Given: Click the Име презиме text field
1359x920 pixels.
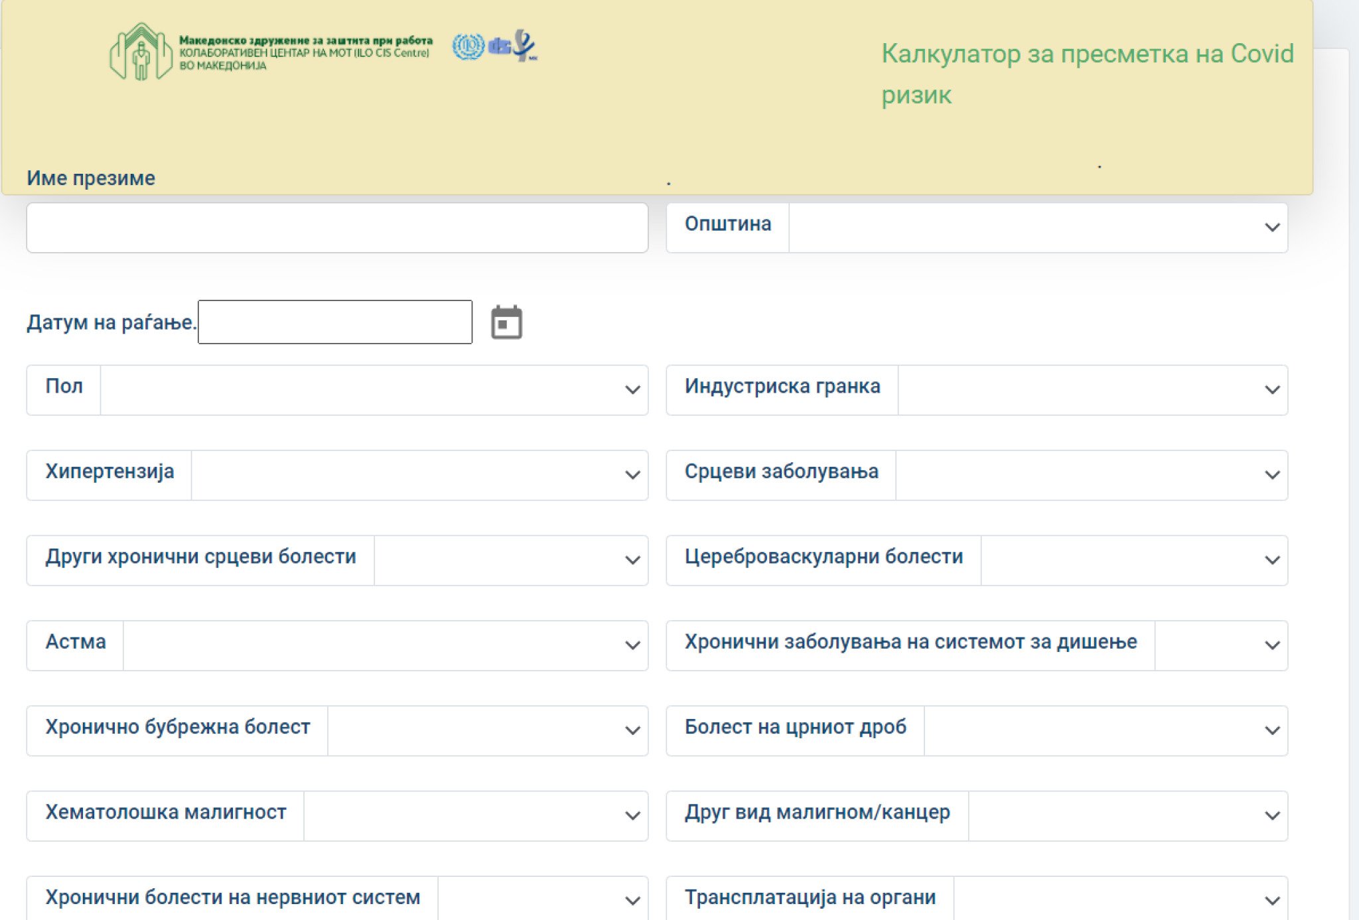Looking at the screenshot, I should click(x=337, y=228).
